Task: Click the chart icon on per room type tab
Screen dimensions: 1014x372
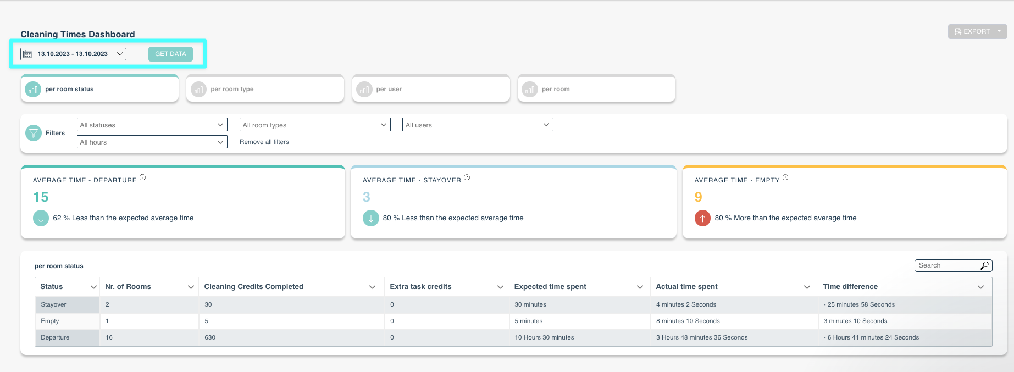Action: point(198,89)
